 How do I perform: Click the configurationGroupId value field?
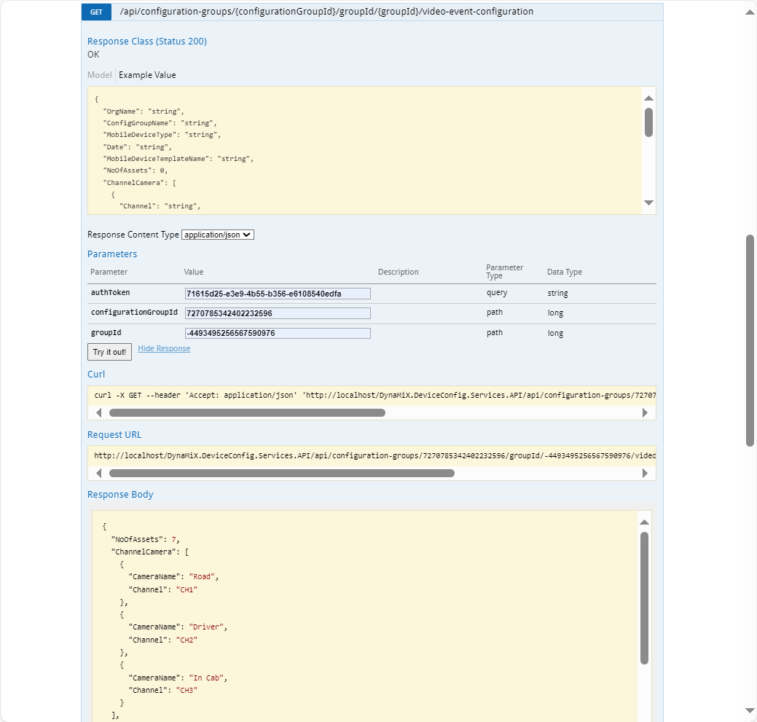278,313
